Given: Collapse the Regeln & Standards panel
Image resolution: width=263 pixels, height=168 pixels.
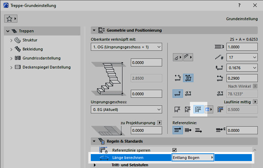Looking at the screenshot, I should tap(94, 141).
